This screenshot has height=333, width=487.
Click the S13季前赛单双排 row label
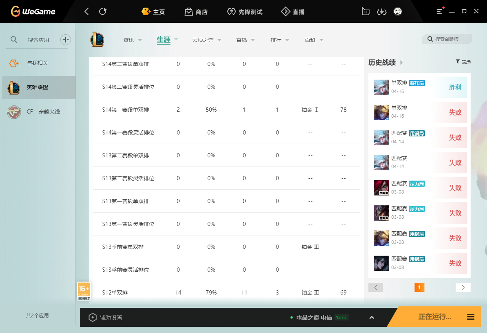(123, 247)
